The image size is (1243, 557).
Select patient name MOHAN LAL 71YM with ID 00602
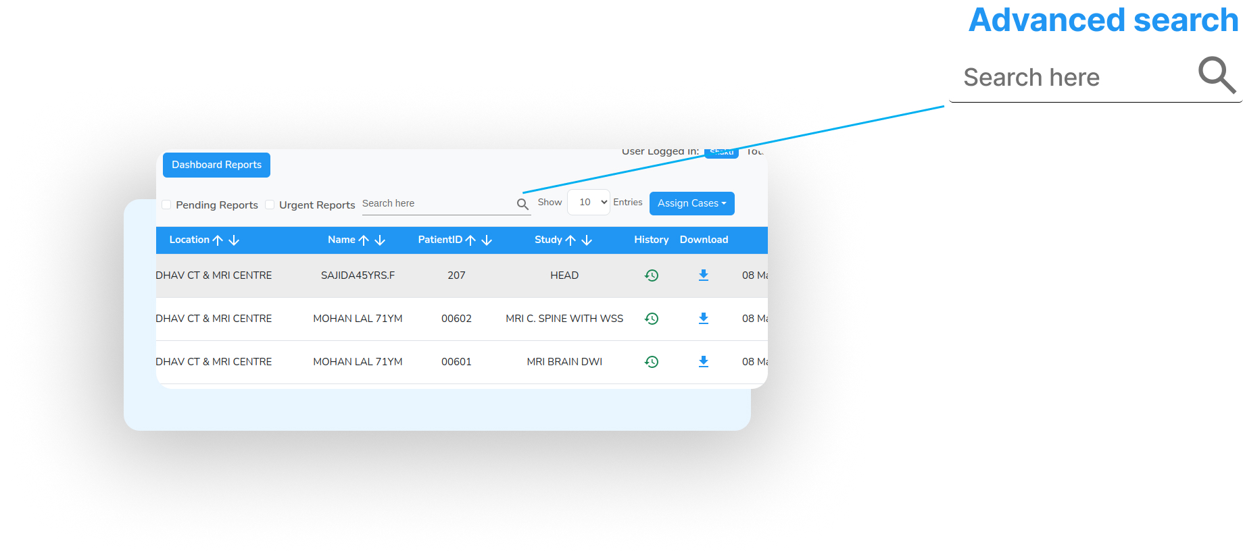tap(358, 319)
